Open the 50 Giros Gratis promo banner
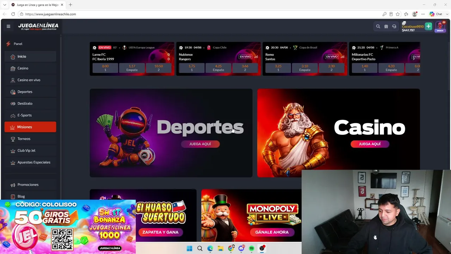Image resolution: width=451 pixels, height=254 pixels. click(x=68, y=227)
